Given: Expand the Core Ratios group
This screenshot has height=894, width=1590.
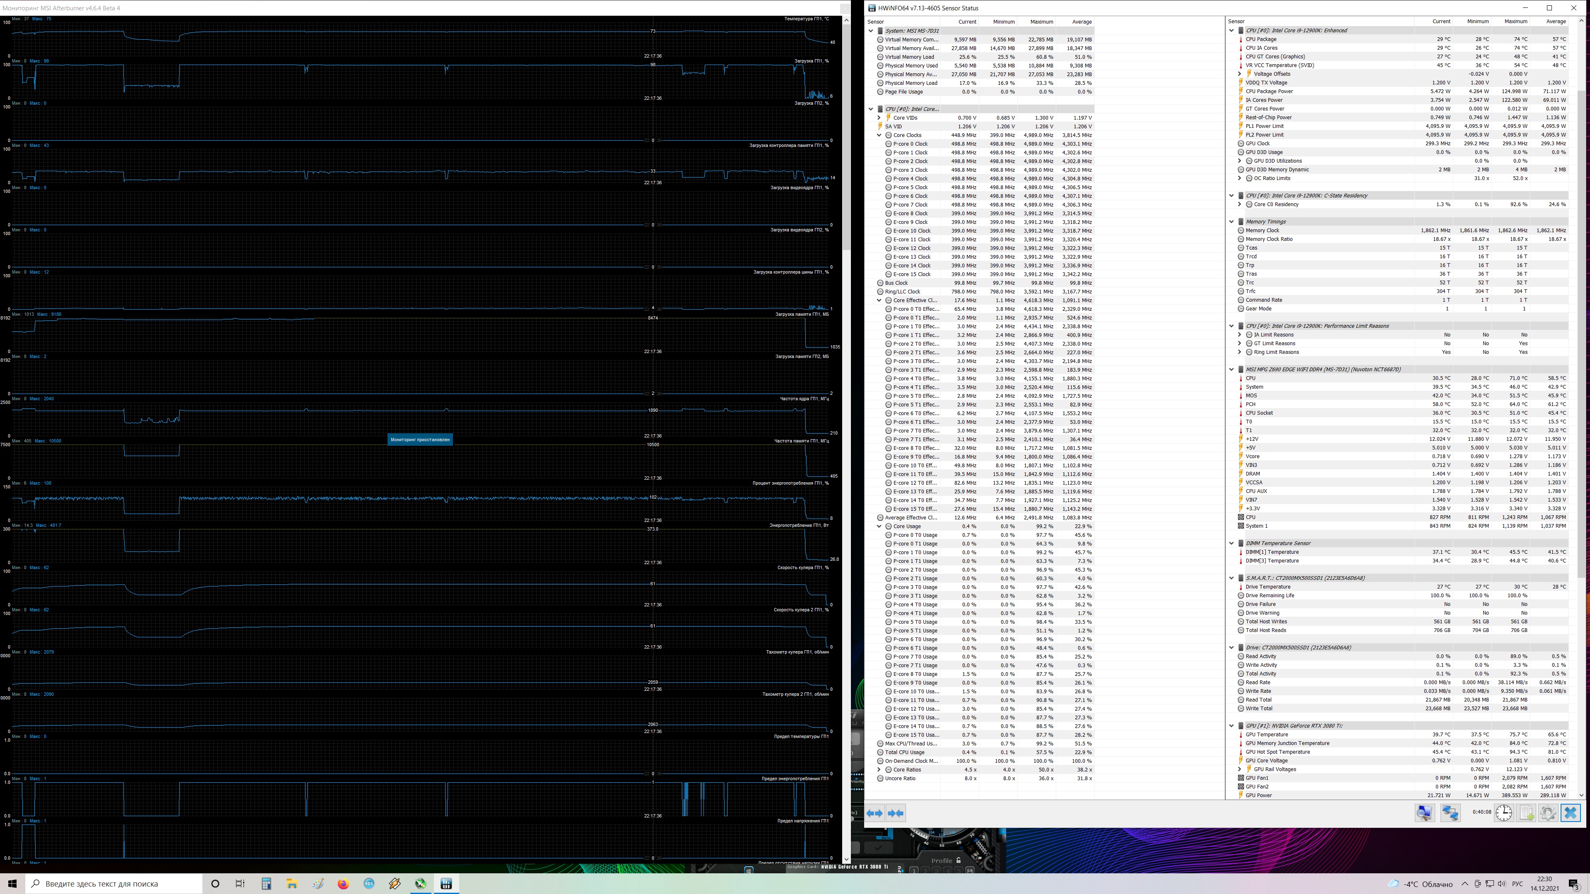Looking at the screenshot, I should coord(879,769).
